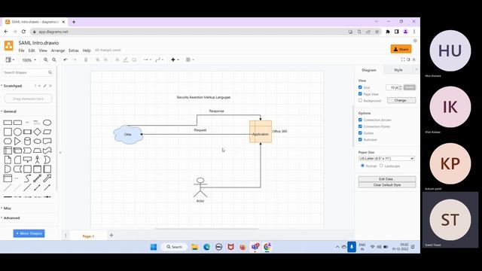Open the view/sidebar toggle dropdown in toolbar
The height and width of the screenshot is (271, 482).
10,60
